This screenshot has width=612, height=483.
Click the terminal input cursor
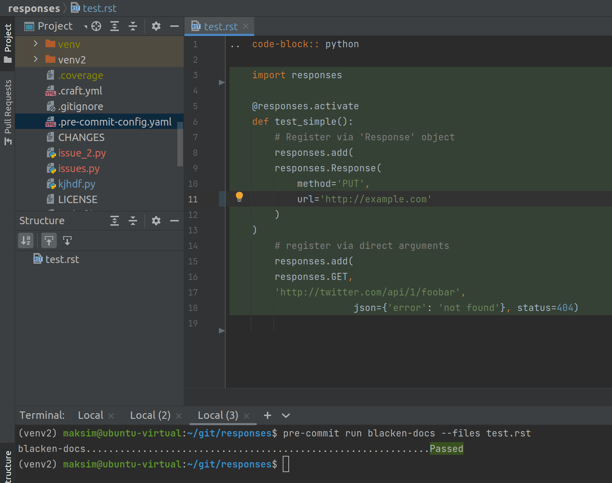(286, 464)
